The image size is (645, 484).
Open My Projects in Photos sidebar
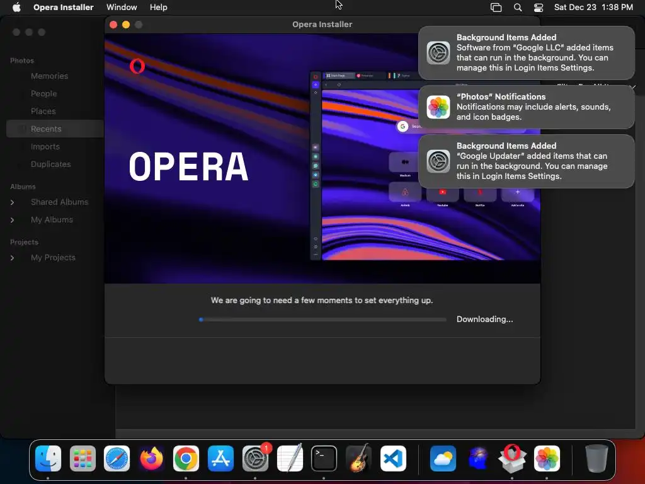click(53, 258)
